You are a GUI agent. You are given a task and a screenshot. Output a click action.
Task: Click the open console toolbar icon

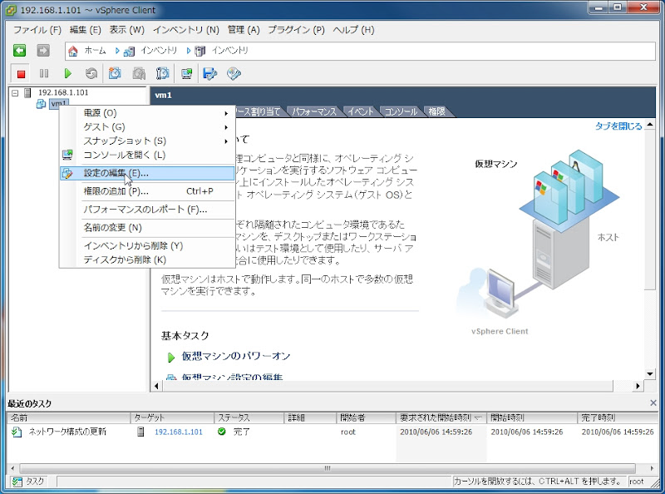(x=186, y=74)
